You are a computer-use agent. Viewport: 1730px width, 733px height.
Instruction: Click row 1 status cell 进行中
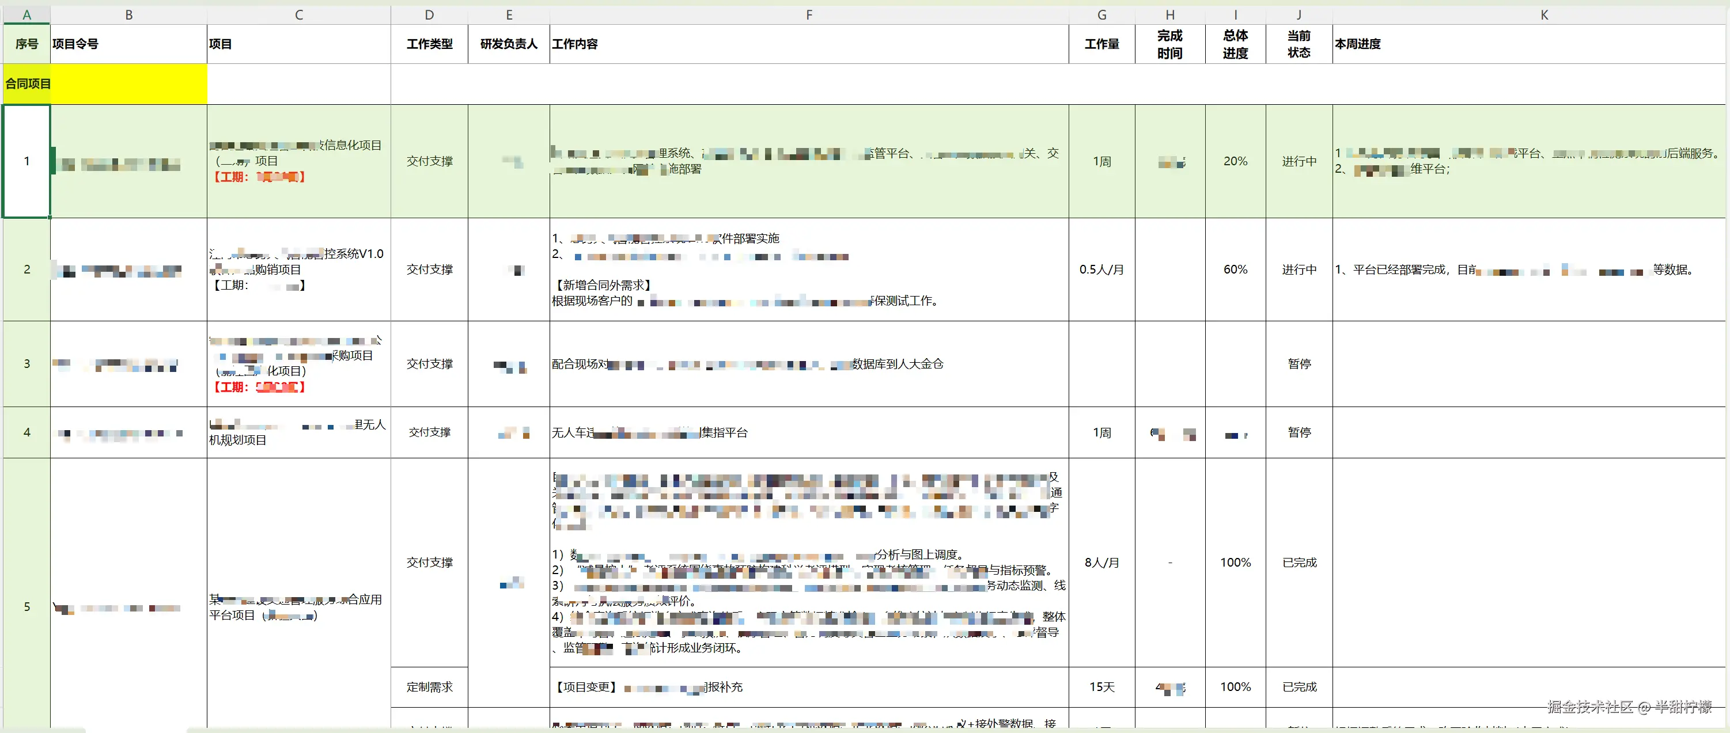(x=1299, y=161)
